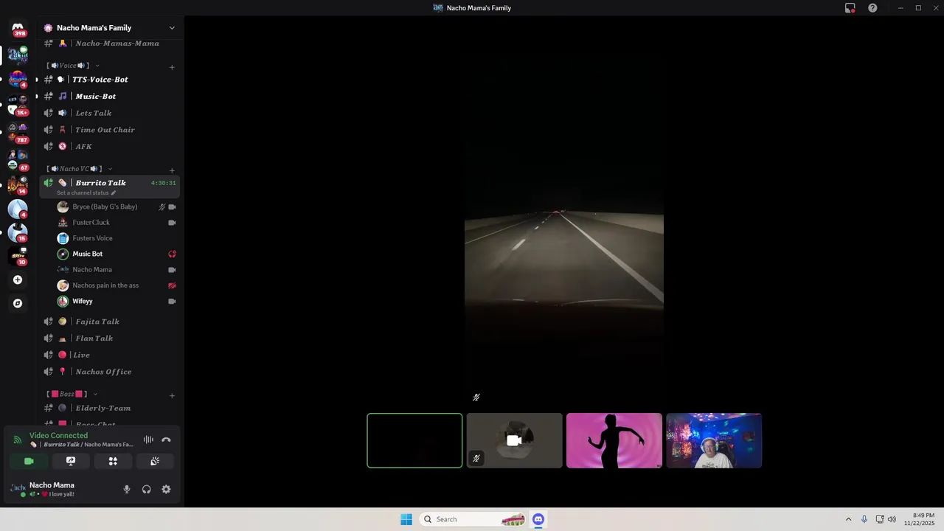Open the Discord inbox icon
The image size is (944, 531).
pyautogui.click(x=850, y=8)
